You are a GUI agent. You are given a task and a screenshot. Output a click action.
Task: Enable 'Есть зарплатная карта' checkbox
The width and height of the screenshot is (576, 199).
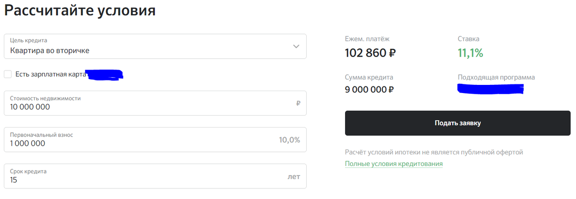click(x=8, y=74)
